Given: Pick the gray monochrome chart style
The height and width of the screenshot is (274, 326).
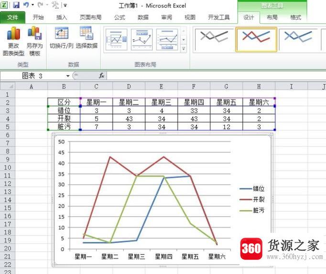Looking at the screenshot, I should tap(214, 40).
